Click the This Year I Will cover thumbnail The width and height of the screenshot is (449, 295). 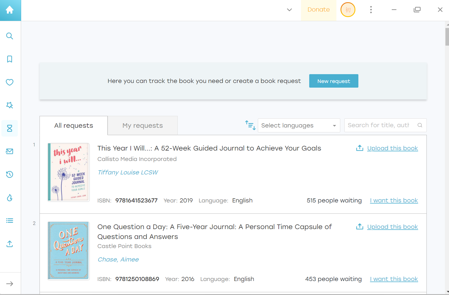69,172
